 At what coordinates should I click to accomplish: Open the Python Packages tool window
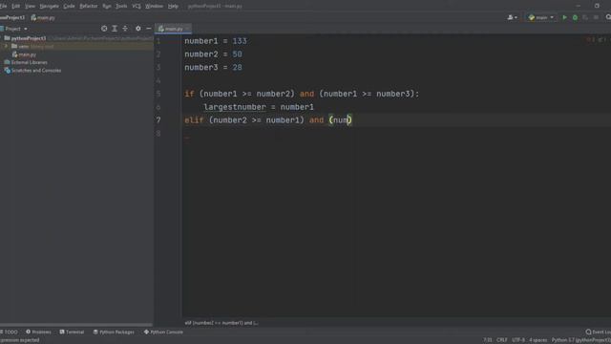click(114, 332)
